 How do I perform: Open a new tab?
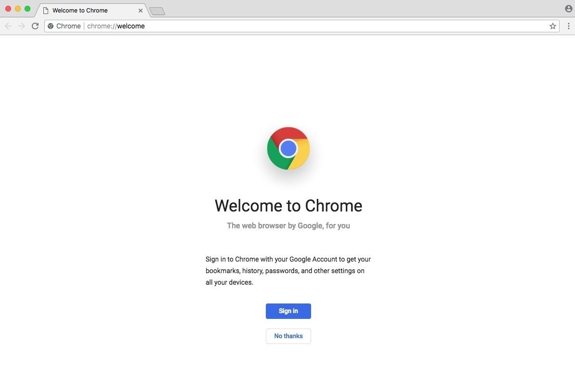tap(157, 10)
